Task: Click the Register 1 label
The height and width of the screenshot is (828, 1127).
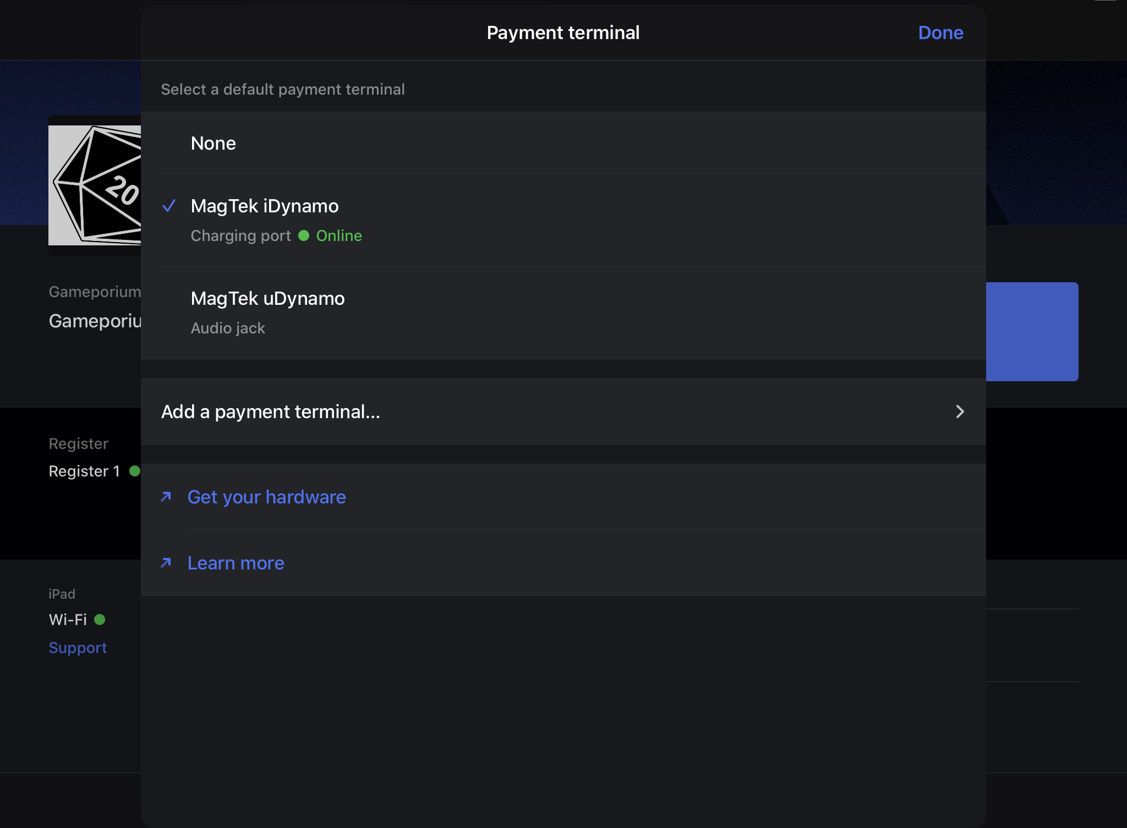Action: pyautogui.click(x=84, y=471)
